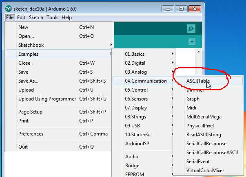Open the File menu

click(x=10, y=17)
